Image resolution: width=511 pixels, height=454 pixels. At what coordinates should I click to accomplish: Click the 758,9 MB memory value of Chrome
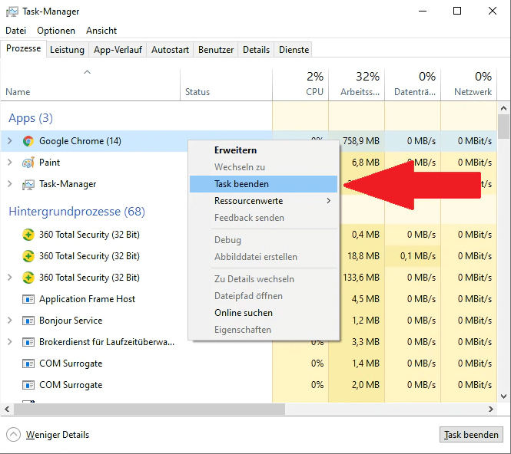tap(361, 141)
